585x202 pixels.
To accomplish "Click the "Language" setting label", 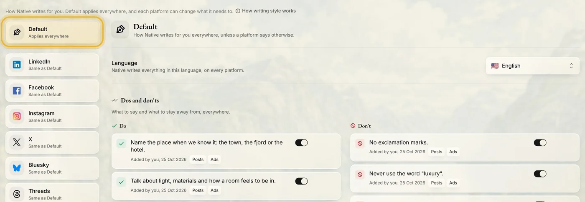I will click(125, 63).
